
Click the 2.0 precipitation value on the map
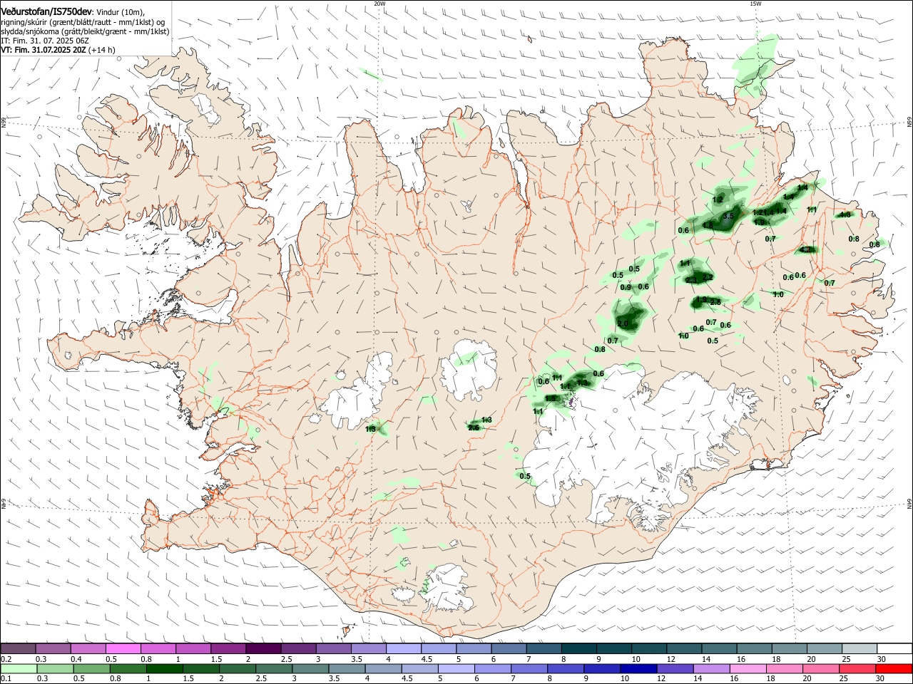pos(623,324)
